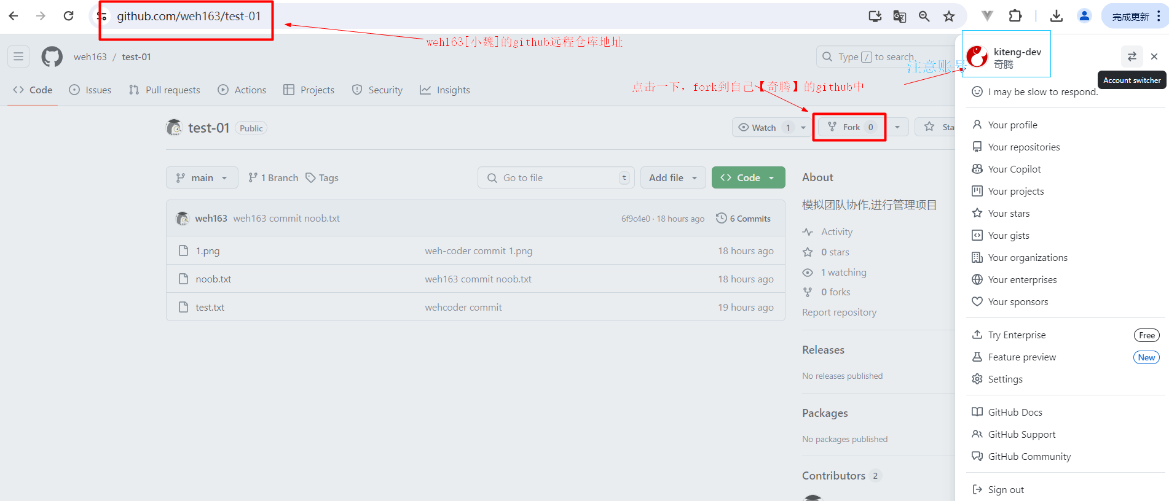Open browser extensions puzzle icon
The height and width of the screenshot is (501, 1169).
click(1015, 16)
